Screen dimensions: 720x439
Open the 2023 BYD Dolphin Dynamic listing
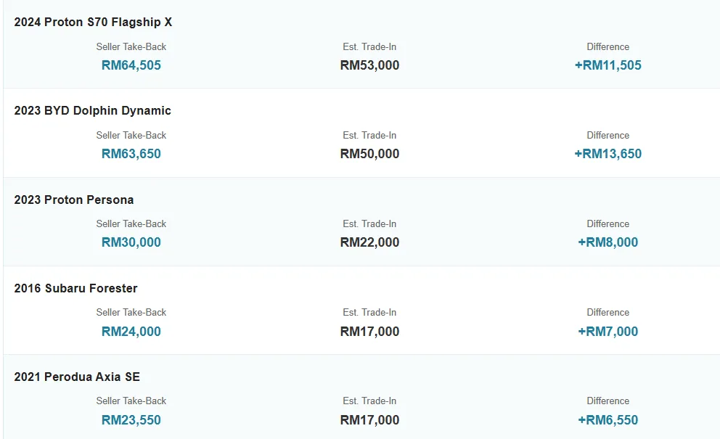pos(93,111)
